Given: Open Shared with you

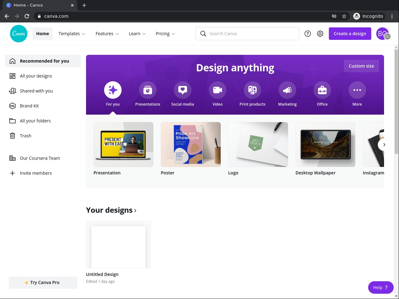Looking at the screenshot, I should 43,91.
